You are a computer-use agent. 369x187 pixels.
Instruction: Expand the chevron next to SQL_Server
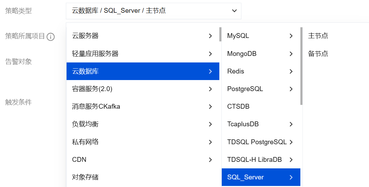(x=291, y=177)
